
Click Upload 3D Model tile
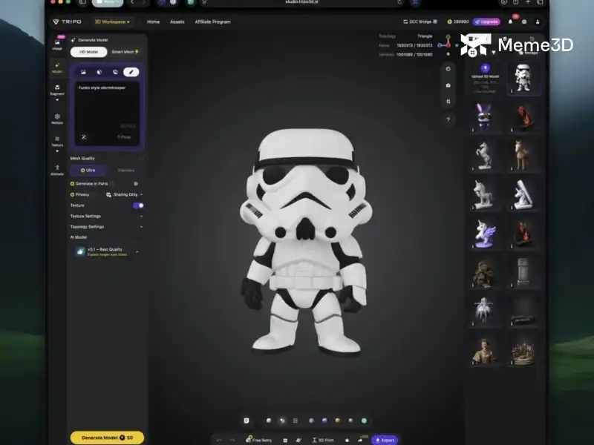(486, 79)
